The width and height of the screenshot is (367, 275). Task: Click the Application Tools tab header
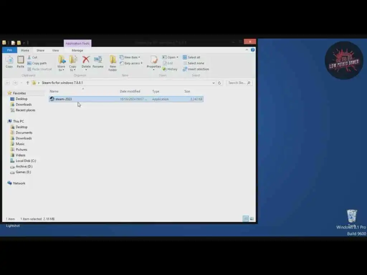pyautogui.click(x=77, y=43)
